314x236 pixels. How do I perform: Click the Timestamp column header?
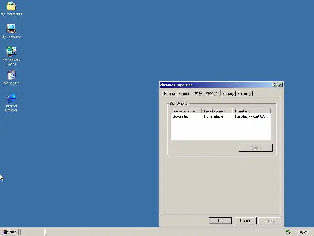(x=252, y=111)
